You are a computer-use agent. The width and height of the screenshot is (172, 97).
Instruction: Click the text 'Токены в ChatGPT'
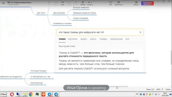click(69, 53)
